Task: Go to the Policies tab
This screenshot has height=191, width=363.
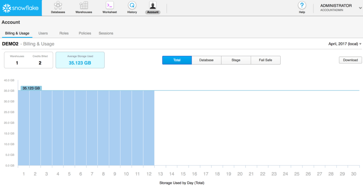Action: pos(85,33)
